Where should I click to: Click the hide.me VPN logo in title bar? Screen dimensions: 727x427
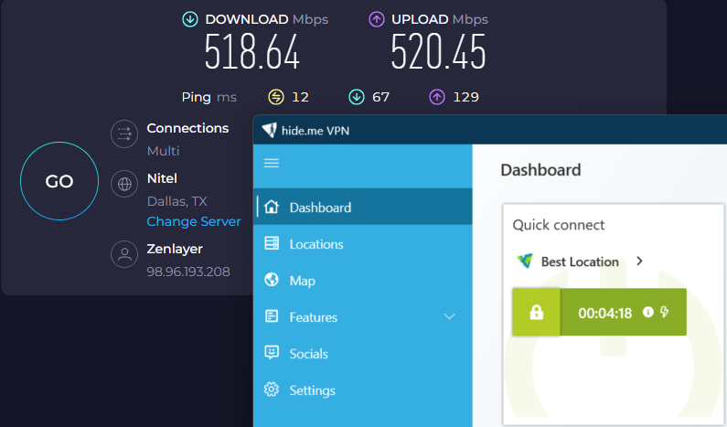[x=269, y=130]
